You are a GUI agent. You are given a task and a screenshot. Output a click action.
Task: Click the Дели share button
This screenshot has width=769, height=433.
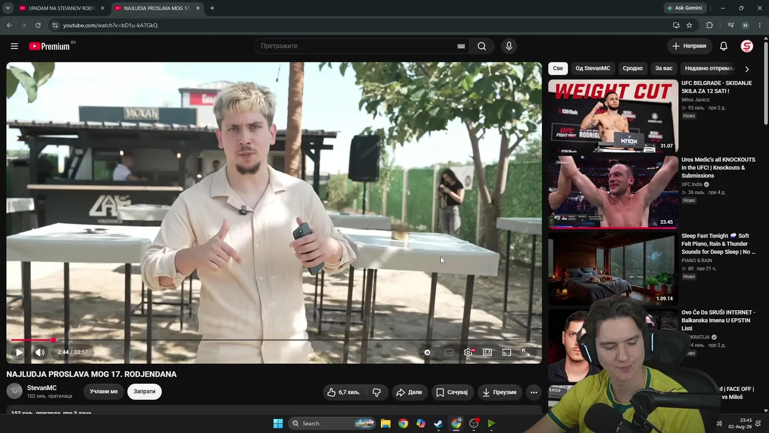(x=409, y=392)
